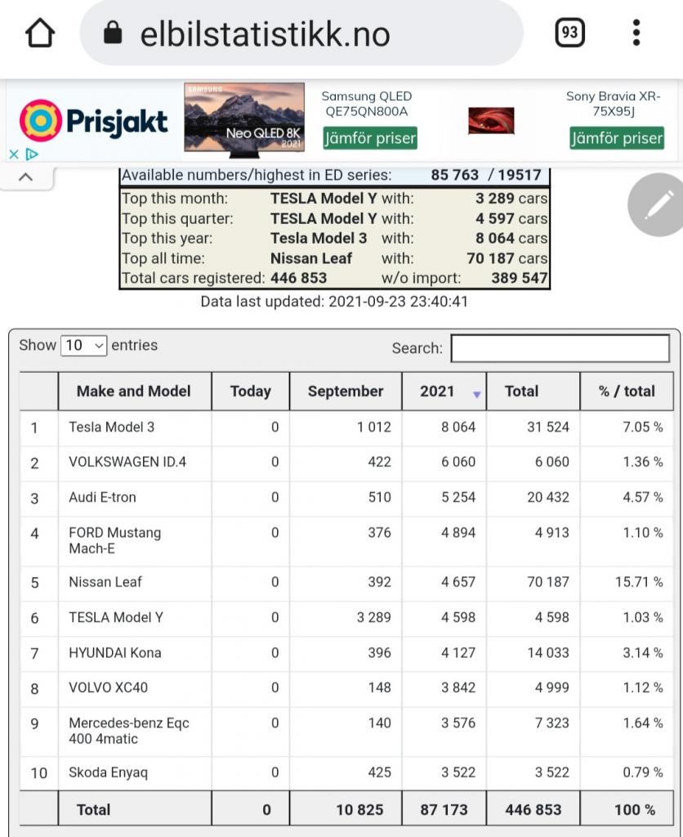Tap the elbilstatistikk.no address bar
683x837 pixels.
pos(302,34)
